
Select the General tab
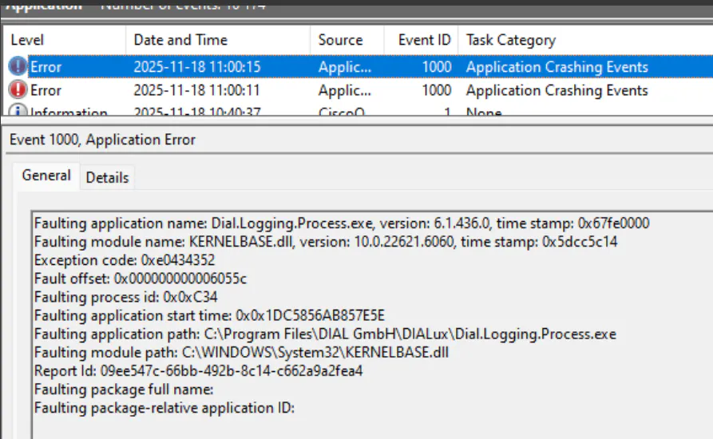46,176
